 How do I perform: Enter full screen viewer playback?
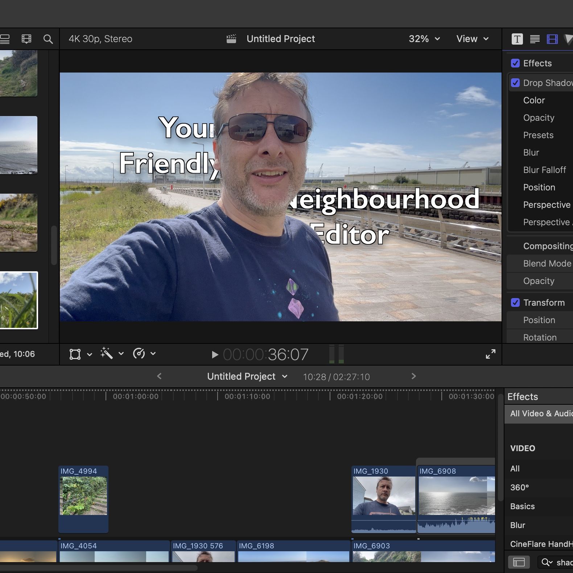pos(490,354)
